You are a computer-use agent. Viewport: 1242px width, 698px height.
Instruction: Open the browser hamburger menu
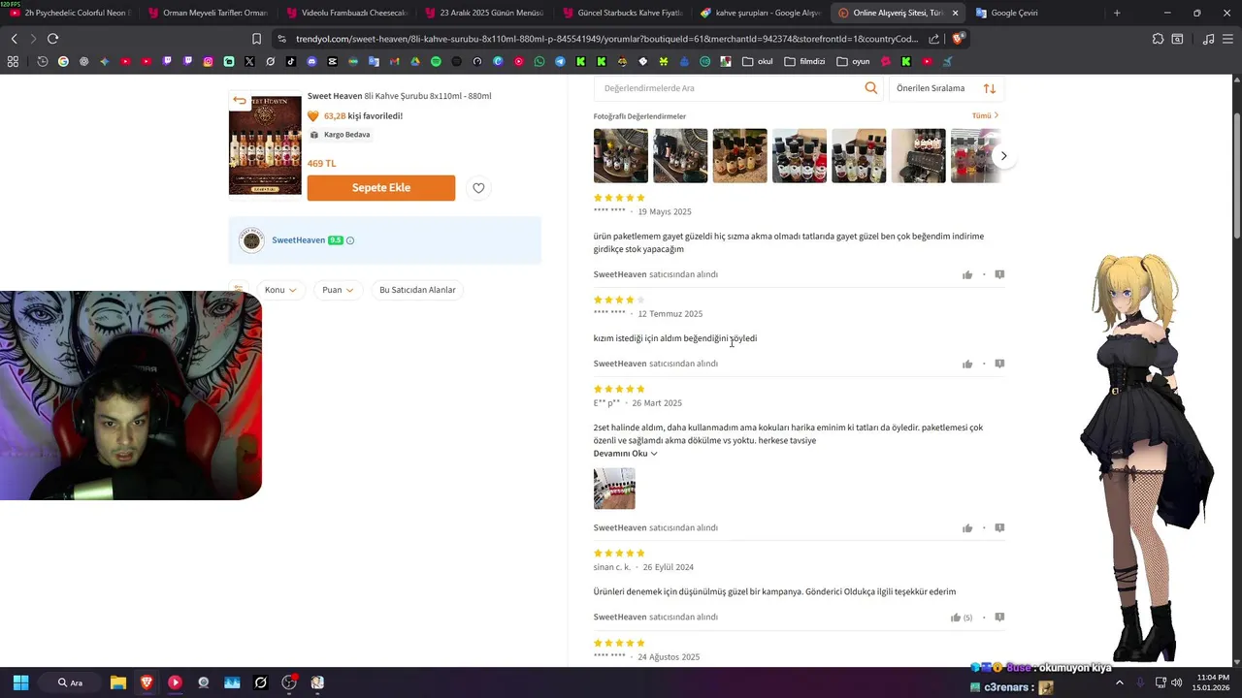1228,39
